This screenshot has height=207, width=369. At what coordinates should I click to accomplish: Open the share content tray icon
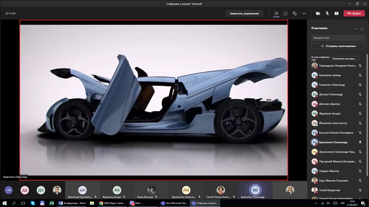[x=336, y=13]
